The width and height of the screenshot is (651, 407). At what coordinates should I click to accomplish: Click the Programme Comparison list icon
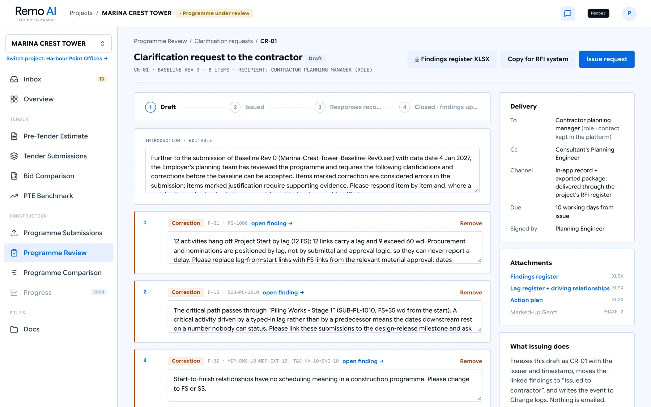[14, 273]
